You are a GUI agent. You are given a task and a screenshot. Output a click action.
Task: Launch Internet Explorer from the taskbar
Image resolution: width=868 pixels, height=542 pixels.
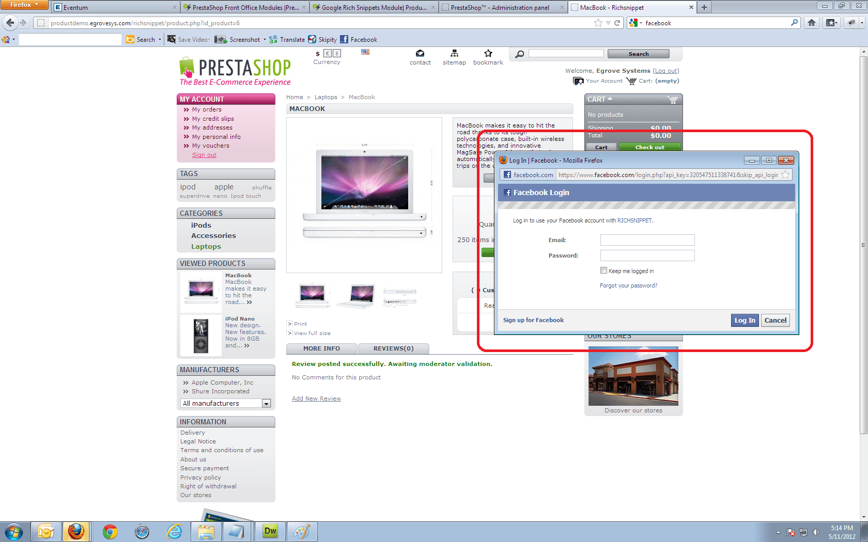(x=175, y=532)
